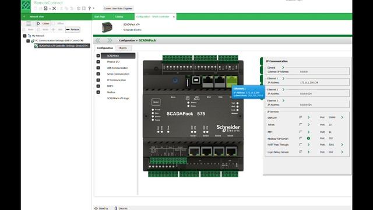Enable the DNP3/IP service checkbox

tap(301, 117)
